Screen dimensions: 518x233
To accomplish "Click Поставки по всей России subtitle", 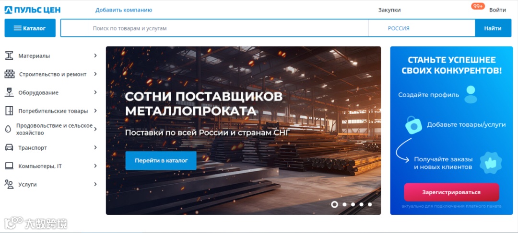I will (208, 133).
